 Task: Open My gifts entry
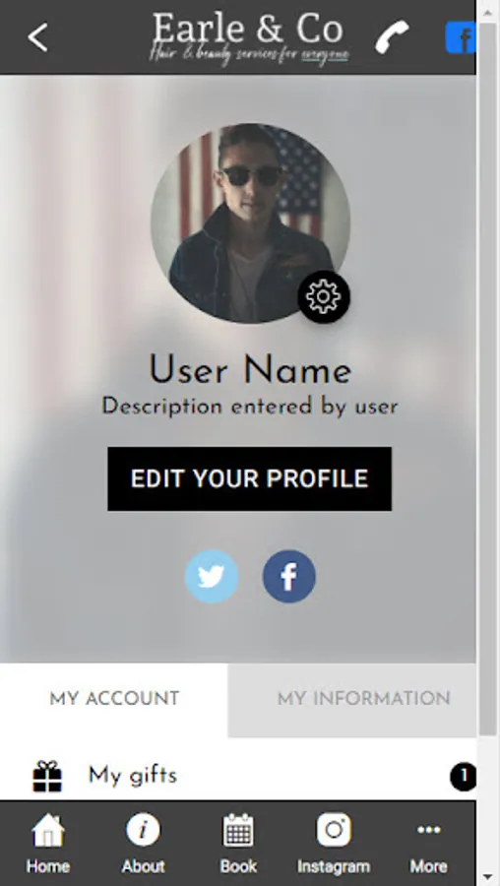[x=238, y=776]
